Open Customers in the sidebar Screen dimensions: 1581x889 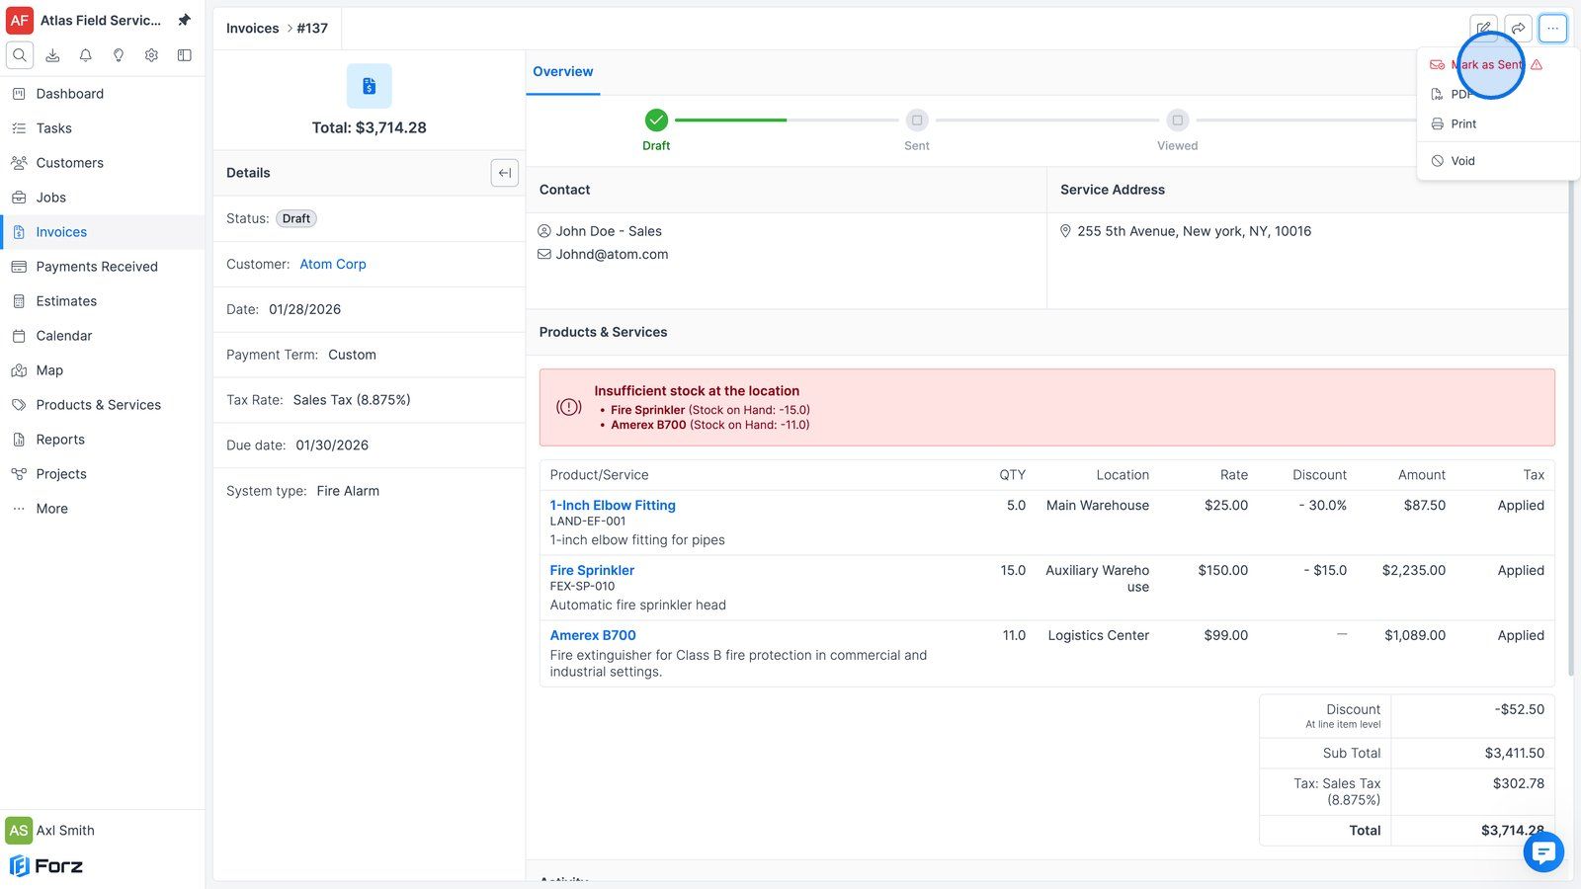tap(103, 163)
